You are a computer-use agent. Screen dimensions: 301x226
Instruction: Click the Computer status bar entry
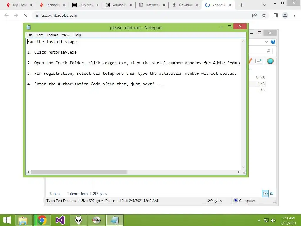[x=244, y=201]
